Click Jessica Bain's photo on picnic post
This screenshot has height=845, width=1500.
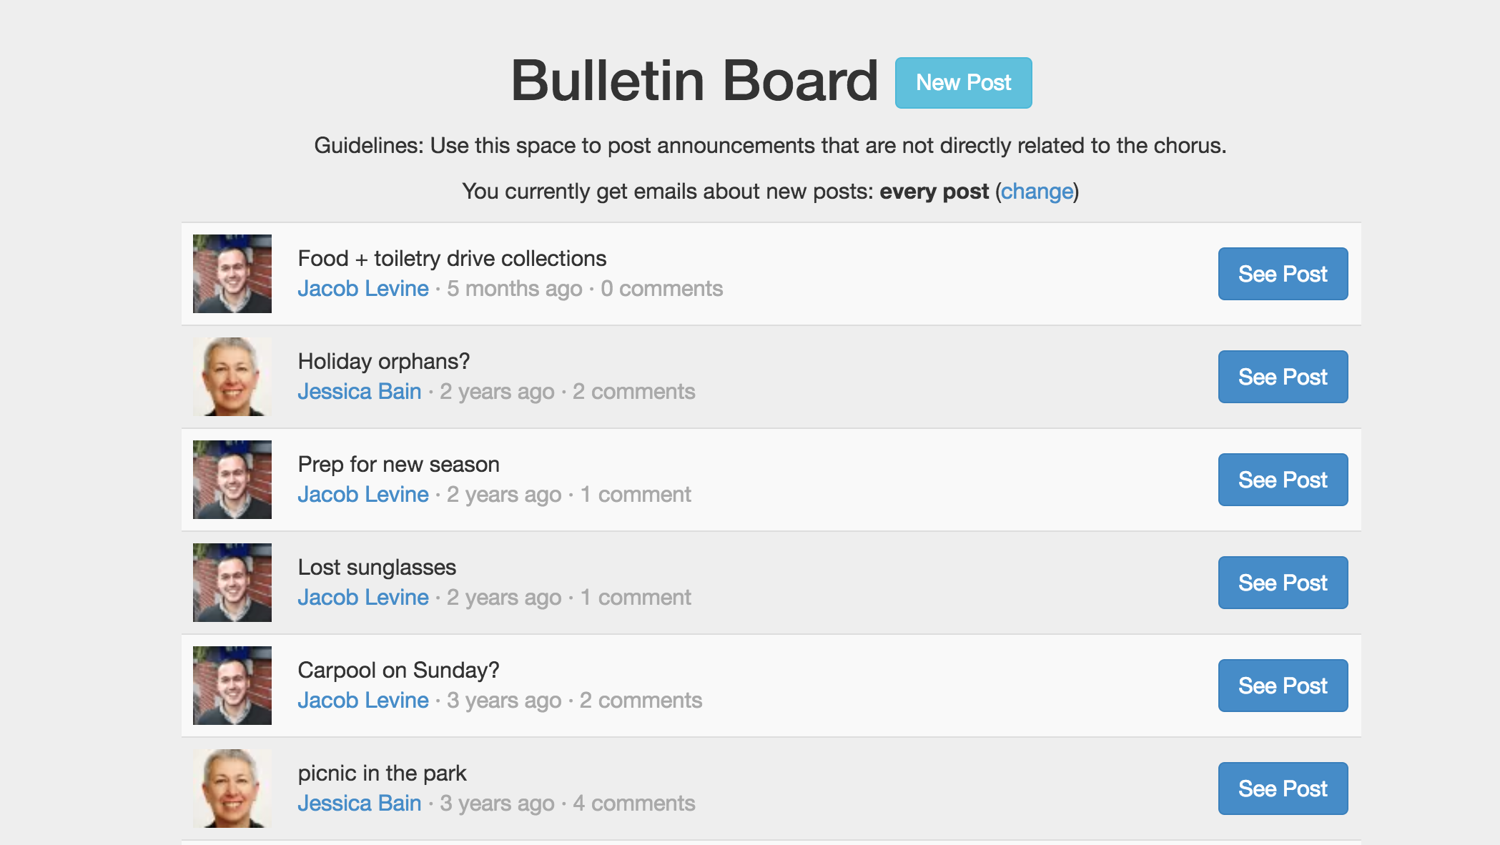(232, 789)
